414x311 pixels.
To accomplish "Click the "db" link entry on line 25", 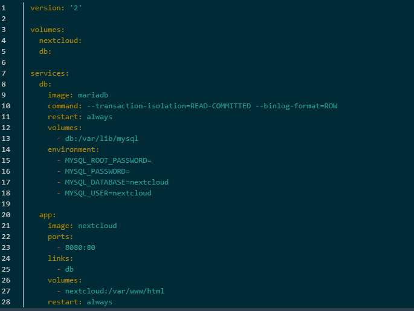I will pyautogui.click(x=69, y=269).
